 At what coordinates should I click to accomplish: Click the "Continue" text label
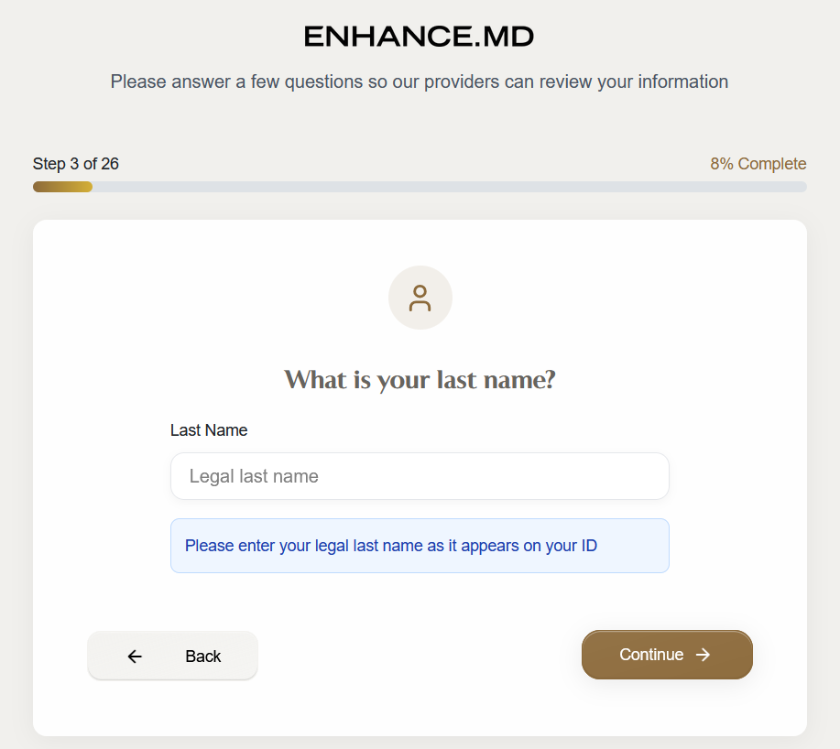coord(651,655)
